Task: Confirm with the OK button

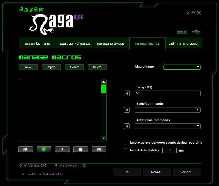Action: coord(127,172)
